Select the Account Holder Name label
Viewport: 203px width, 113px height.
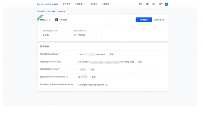[57, 84]
